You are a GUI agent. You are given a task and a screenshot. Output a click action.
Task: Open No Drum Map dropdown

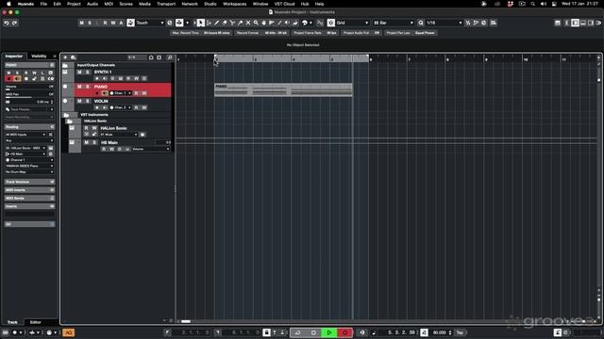[x=29, y=171]
